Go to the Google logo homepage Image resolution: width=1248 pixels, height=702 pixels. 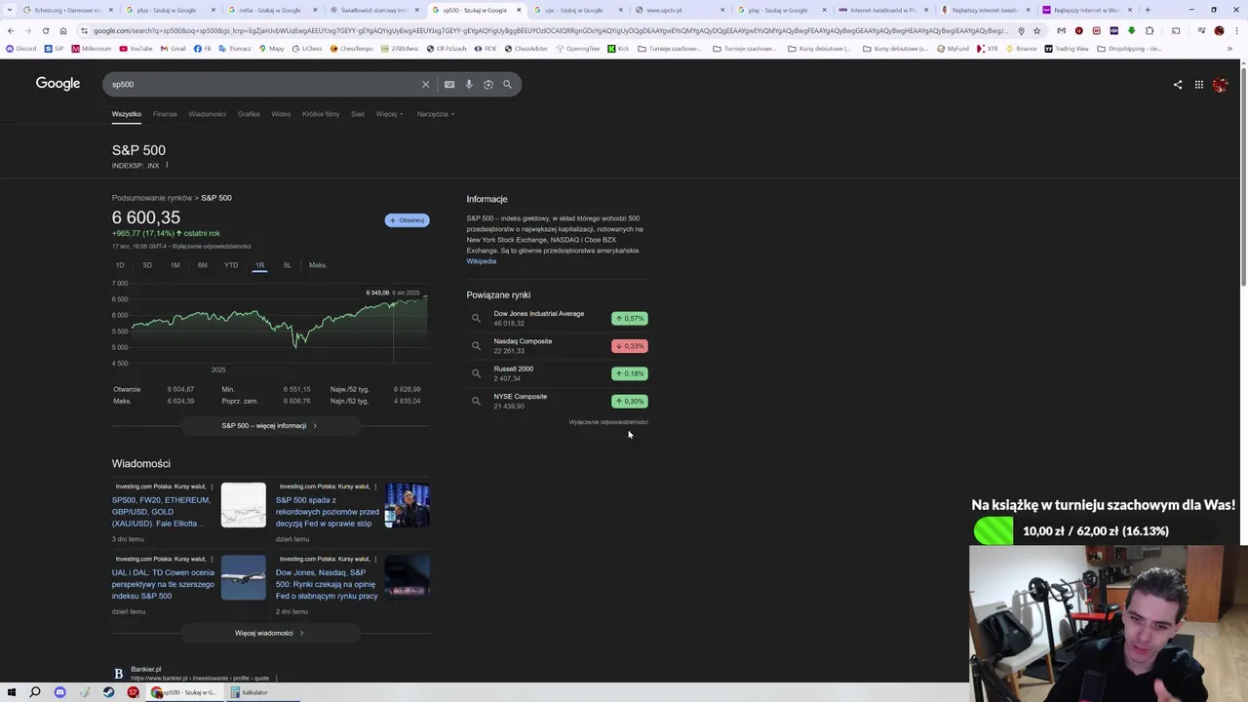[58, 84]
